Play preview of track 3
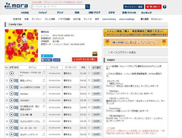This screenshot has height=138, width=182. 12,87
